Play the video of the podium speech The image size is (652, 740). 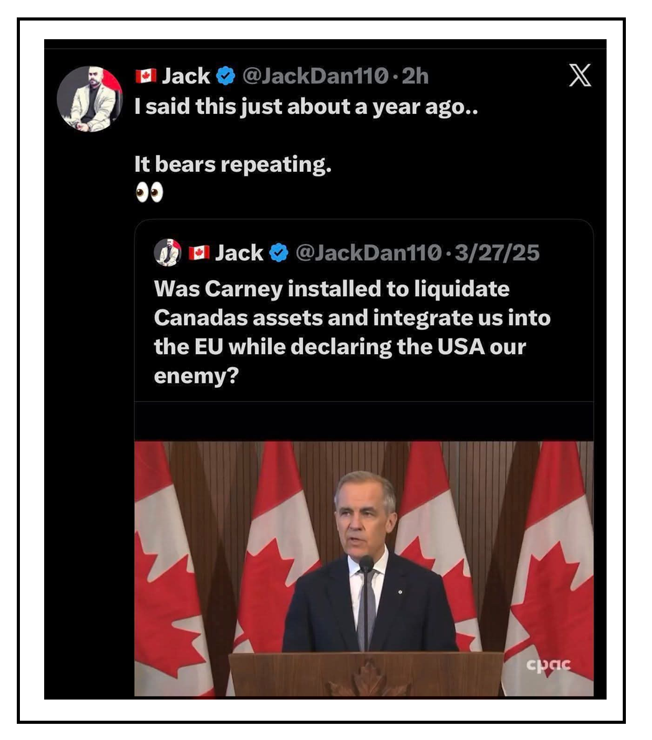point(364,568)
